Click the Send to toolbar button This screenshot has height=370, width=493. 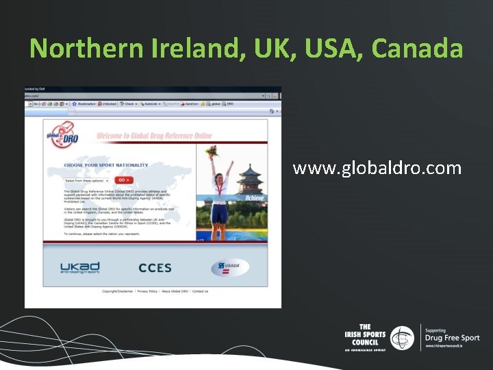pyautogui.click(x=189, y=104)
